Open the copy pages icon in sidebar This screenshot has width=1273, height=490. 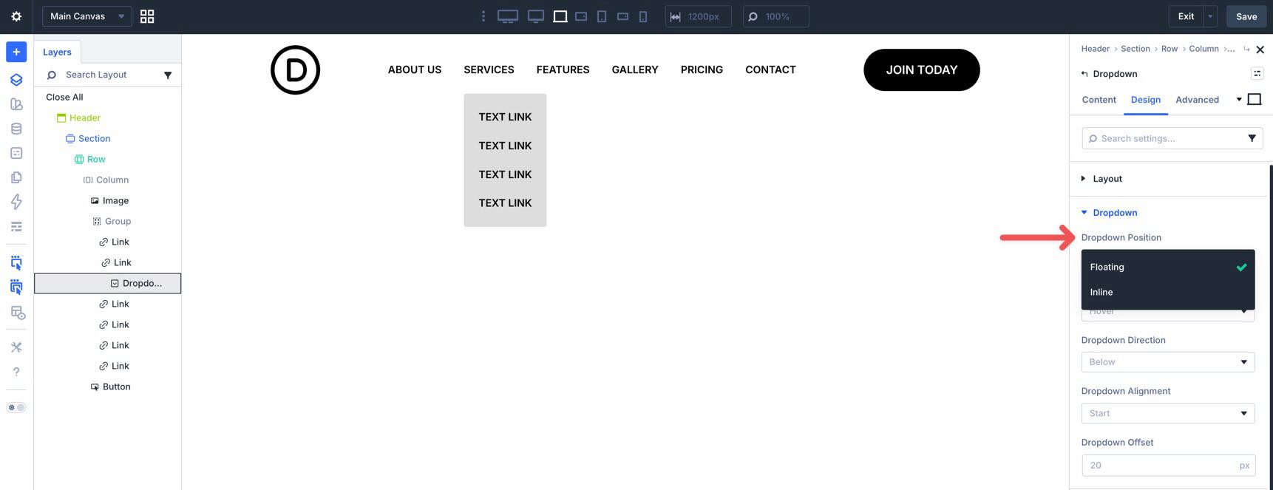pos(16,177)
